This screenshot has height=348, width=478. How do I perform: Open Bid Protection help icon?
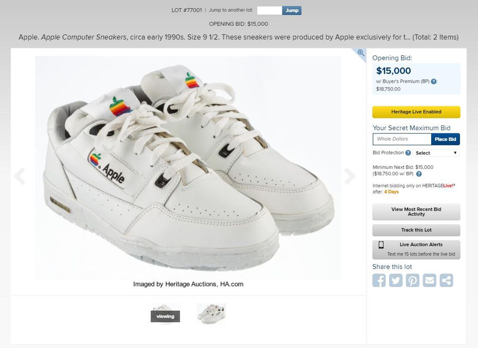point(408,153)
